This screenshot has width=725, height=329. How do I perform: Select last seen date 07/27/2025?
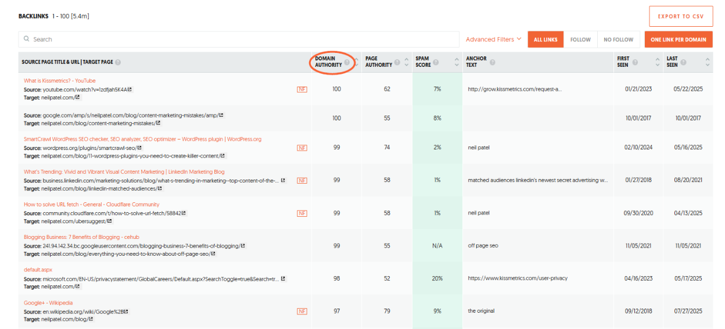(x=688, y=311)
